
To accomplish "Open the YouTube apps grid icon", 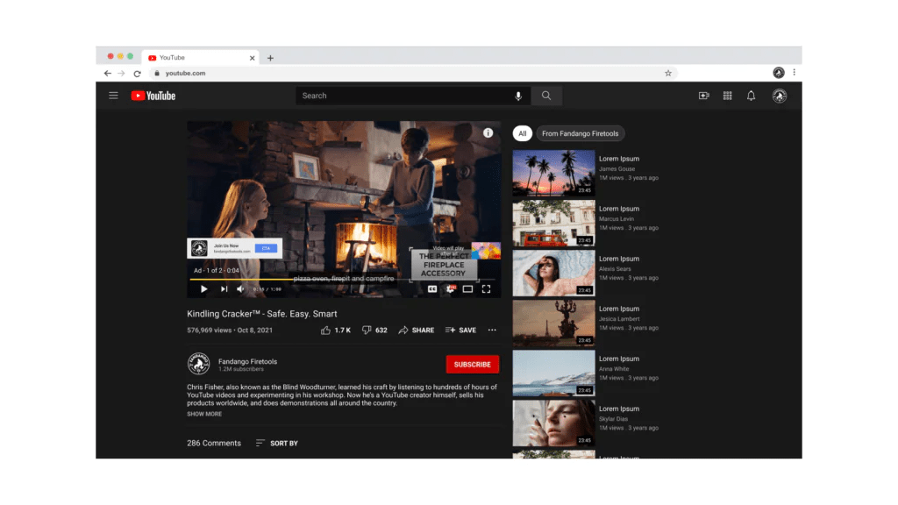I will click(x=727, y=96).
